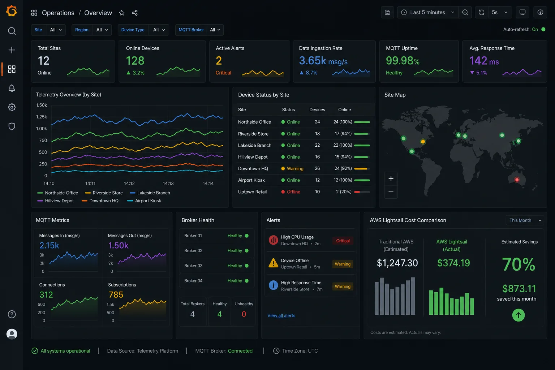Open the help question mark icon
555x370 pixels.
pos(12,314)
